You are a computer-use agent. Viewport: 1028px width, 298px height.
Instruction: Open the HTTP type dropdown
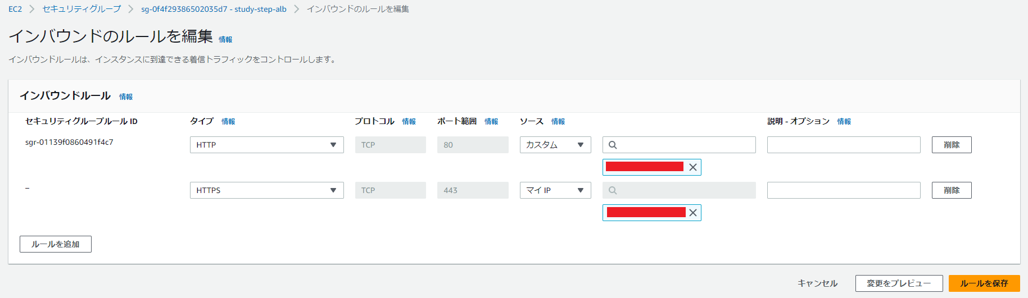266,145
